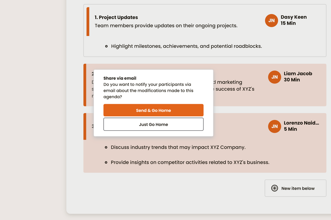This screenshot has height=220, width=331.
Task: Click the Share via email heading
Action: (120, 78)
